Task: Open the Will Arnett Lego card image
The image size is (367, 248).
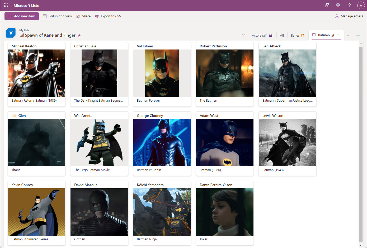Action: 99,142
